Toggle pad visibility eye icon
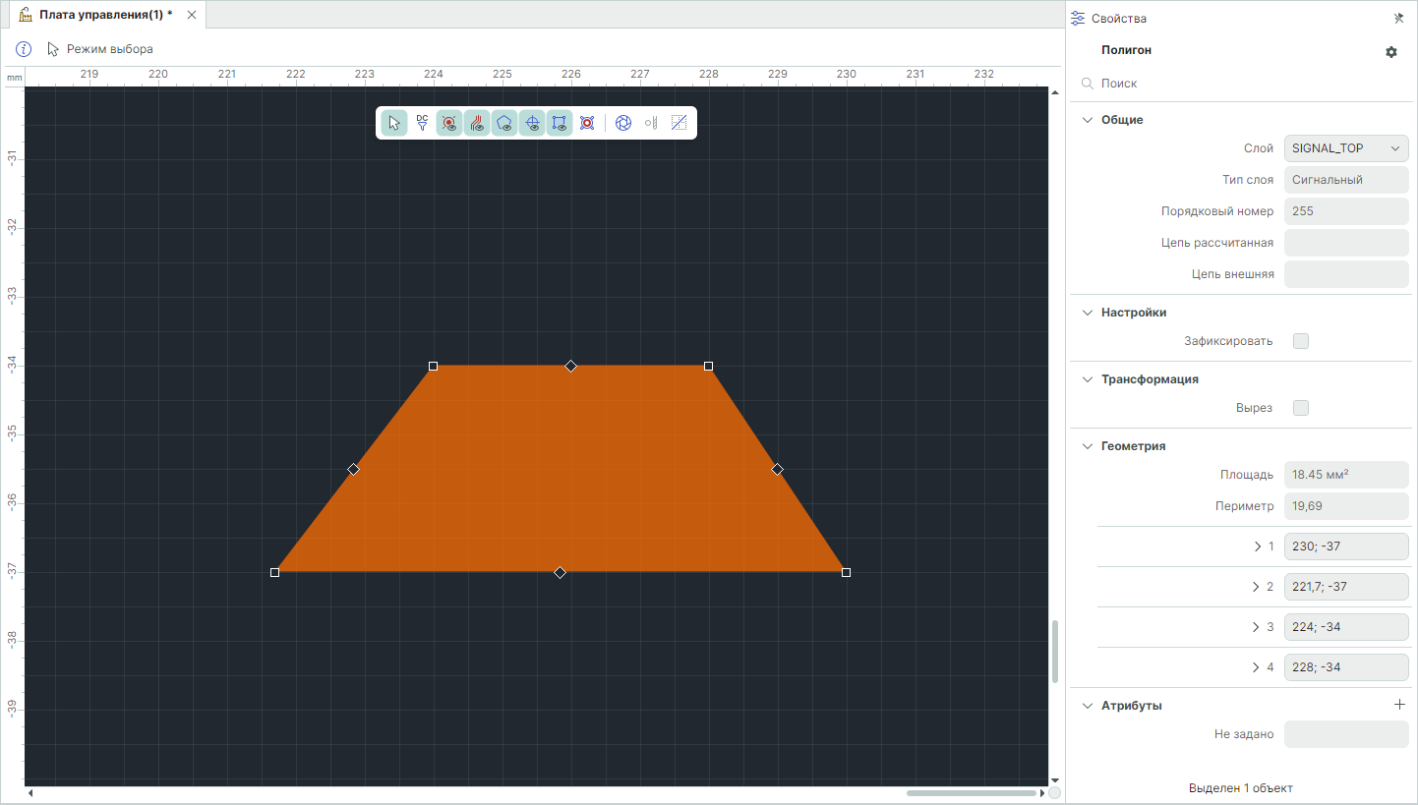Image resolution: width=1418 pixels, height=805 pixels. [x=449, y=123]
